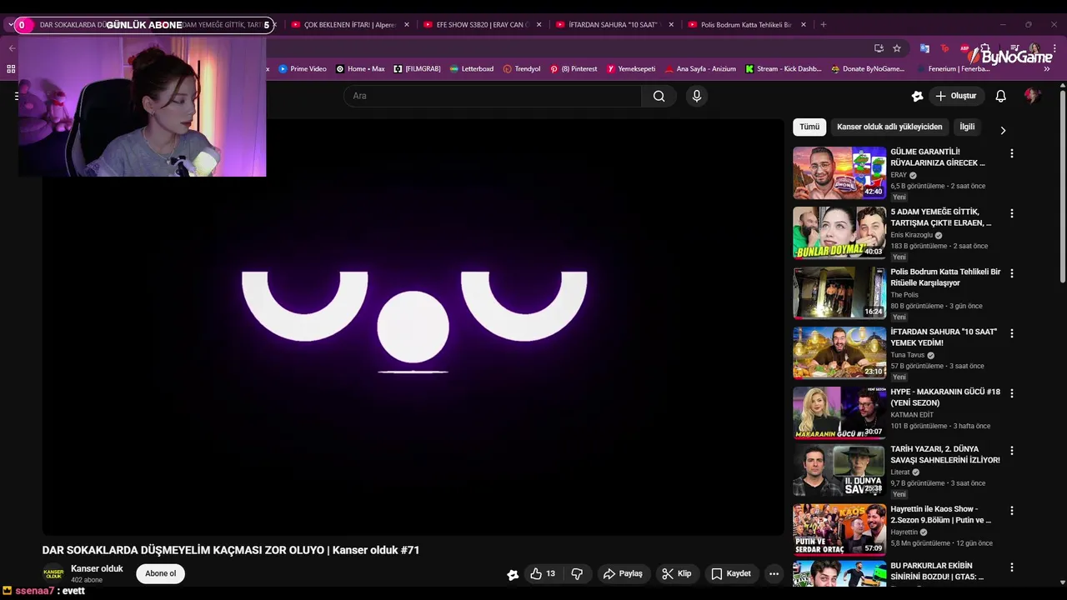The height and width of the screenshot is (600, 1067).
Task: Open 5 ADAM YEMEĞE GİTTİK thumbnail
Action: pos(839,232)
